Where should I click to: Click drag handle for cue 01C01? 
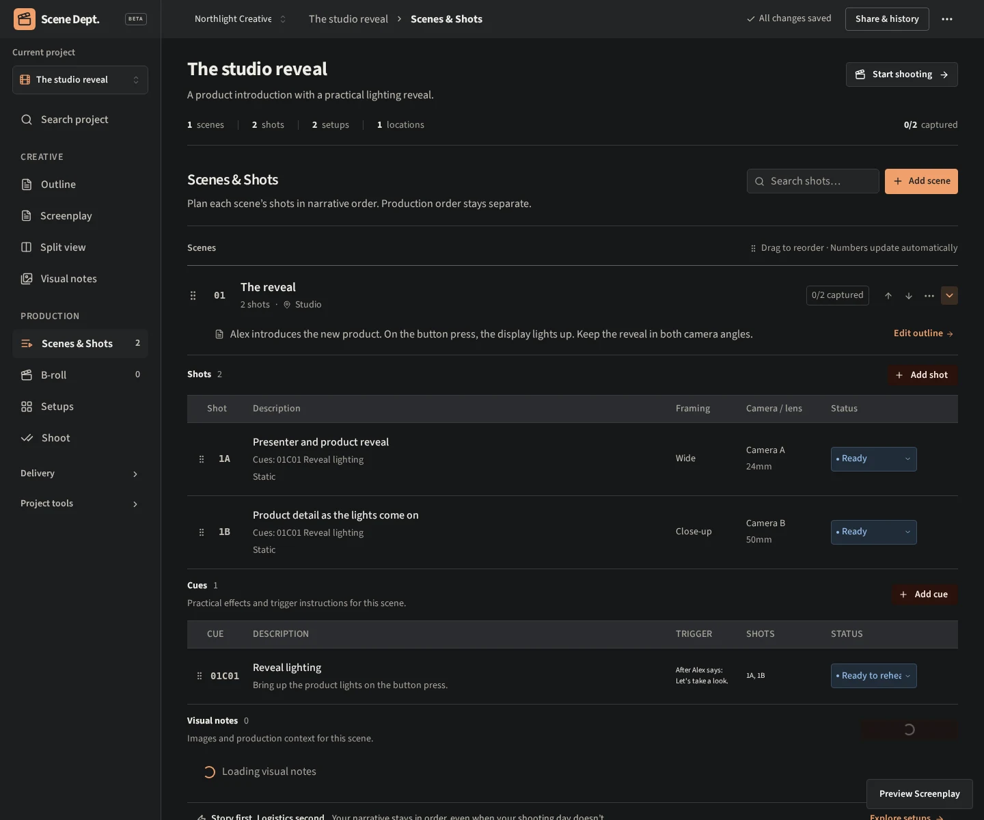[200, 676]
